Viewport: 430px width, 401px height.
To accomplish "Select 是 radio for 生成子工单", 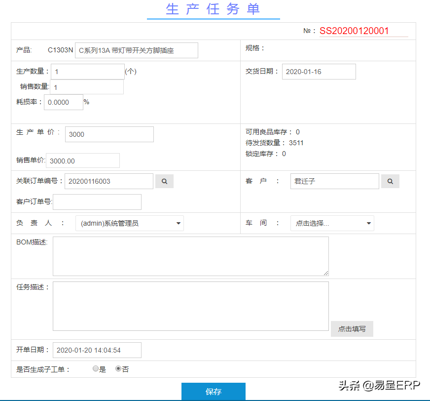I will pyautogui.click(x=96, y=369).
